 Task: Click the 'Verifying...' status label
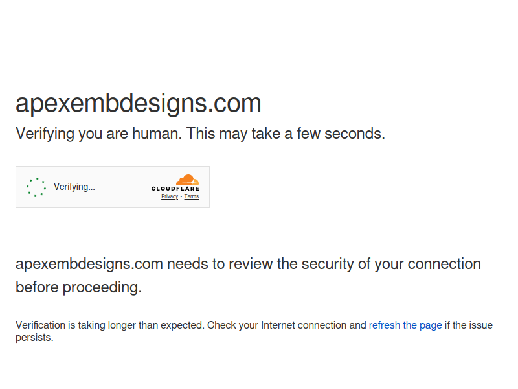click(x=74, y=187)
